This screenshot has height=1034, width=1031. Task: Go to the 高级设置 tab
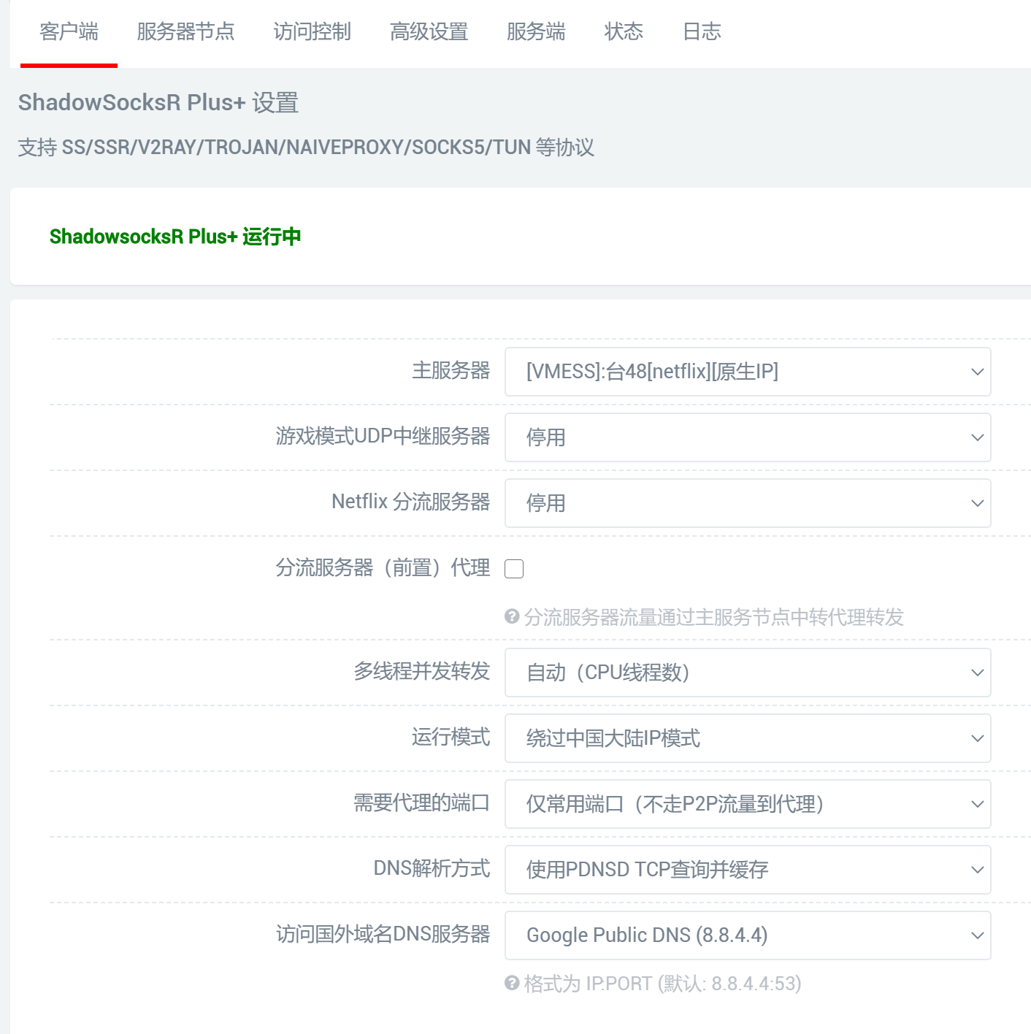429,32
